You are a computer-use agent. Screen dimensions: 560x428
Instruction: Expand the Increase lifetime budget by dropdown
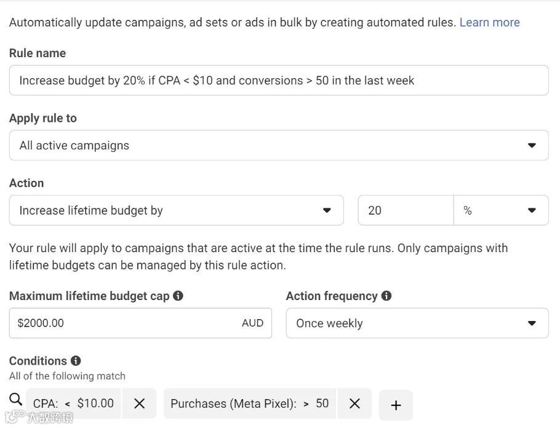pyautogui.click(x=176, y=210)
